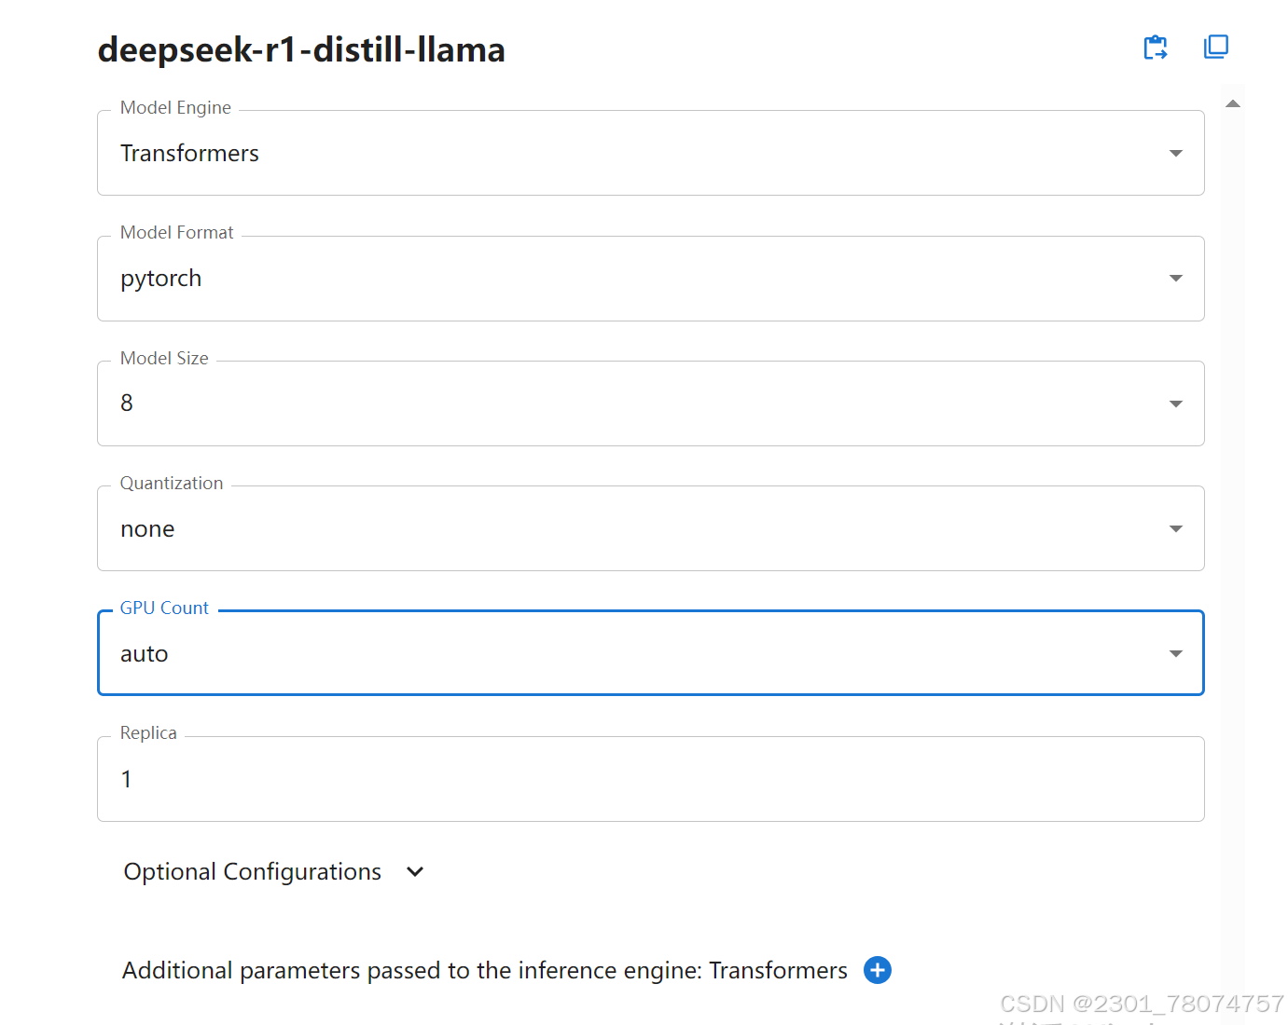Open the Model Size dropdown arrow
Viewport: 1288px width, 1025px height.
pos(1176,403)
